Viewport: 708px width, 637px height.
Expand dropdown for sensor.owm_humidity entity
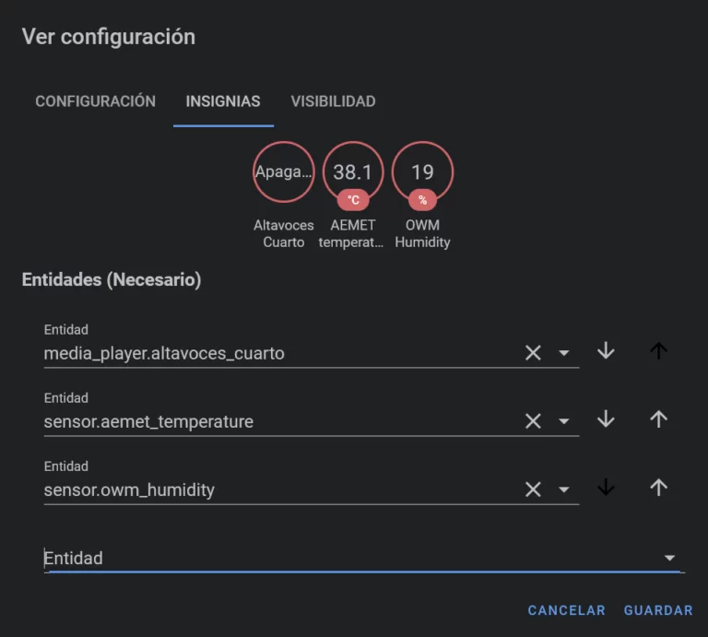click(564, 490)
